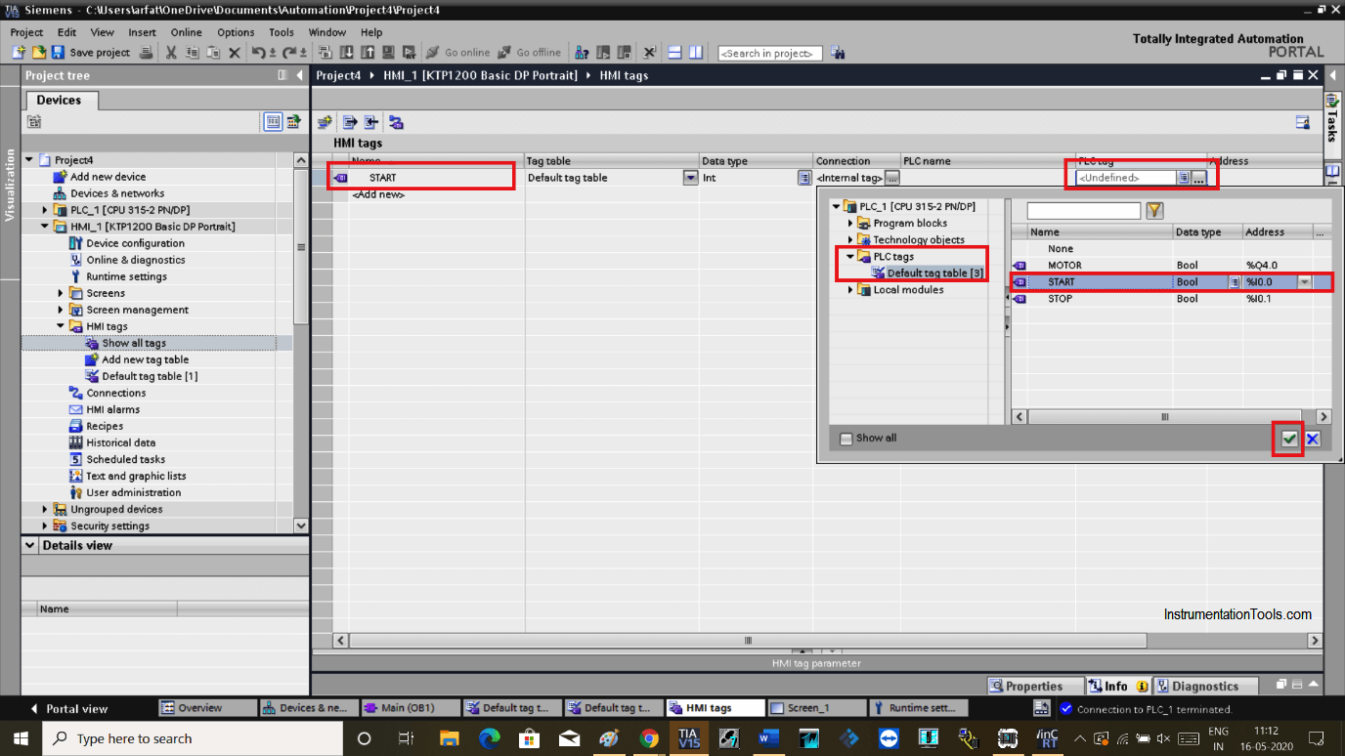
Task: Click the tag picker horizontal scrollbar
Action: point(1164,417)
